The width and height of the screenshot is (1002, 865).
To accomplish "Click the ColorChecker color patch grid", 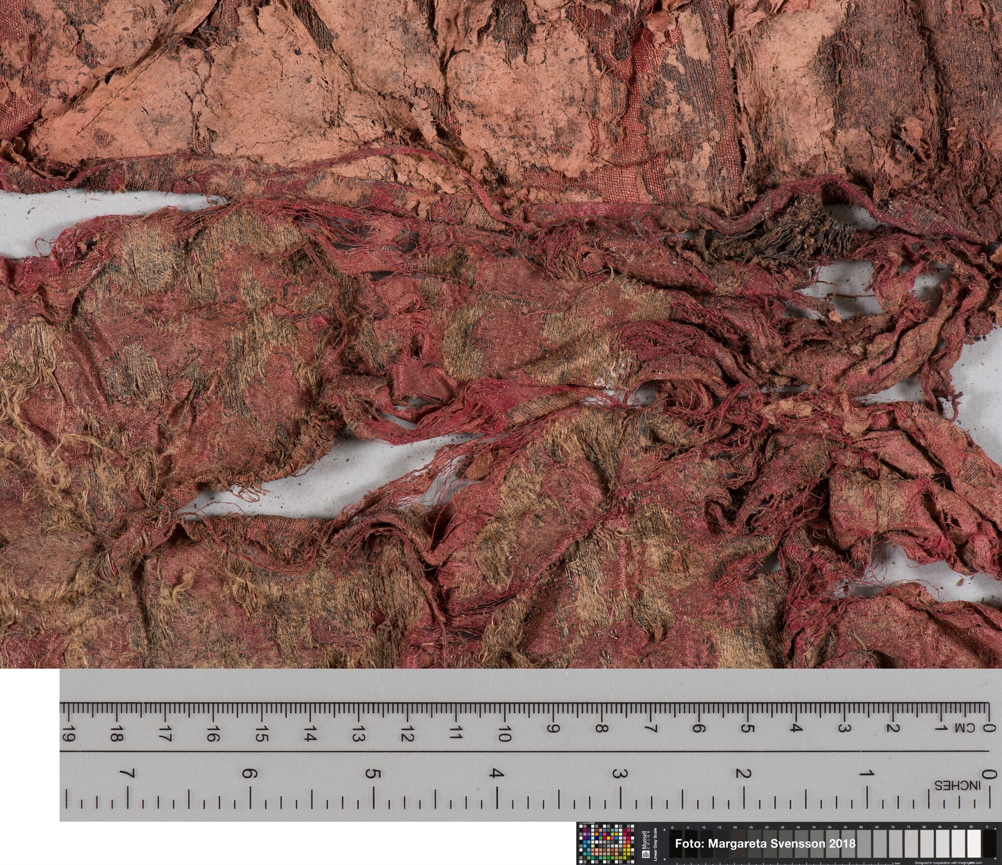I will [606, 844].
